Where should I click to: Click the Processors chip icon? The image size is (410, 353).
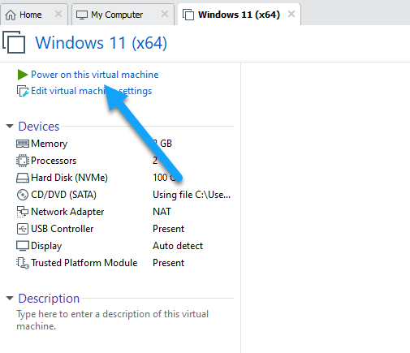(x=23, y=161)
